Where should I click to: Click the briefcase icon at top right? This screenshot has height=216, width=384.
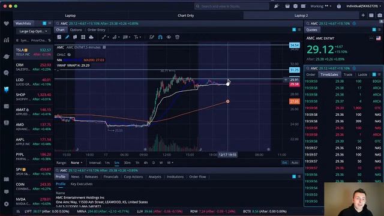380,16
